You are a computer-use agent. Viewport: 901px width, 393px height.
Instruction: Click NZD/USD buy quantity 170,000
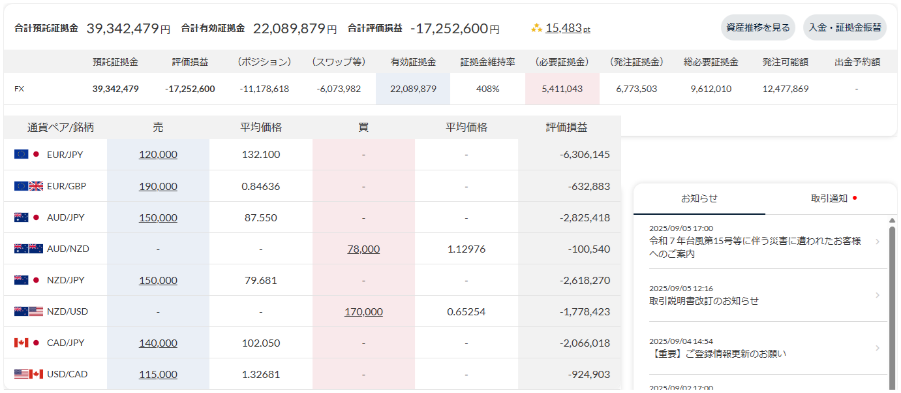click(363, 311)
